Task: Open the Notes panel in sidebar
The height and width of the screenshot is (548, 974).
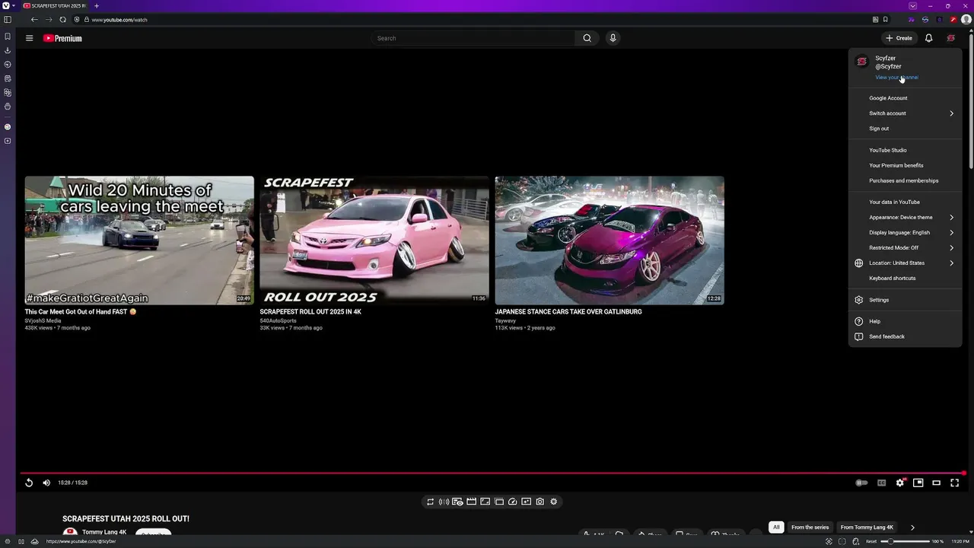Action: click(x=8, y=78)
